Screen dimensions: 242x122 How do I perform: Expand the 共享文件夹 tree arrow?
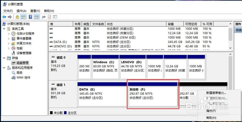(9, 43)
